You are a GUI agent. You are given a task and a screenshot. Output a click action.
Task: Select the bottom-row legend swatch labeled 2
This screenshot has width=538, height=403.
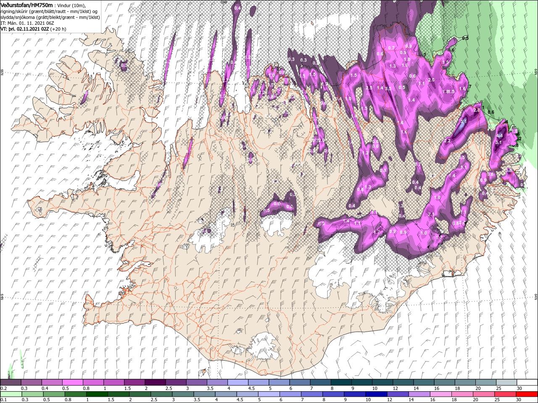click(x=140, y=394)
